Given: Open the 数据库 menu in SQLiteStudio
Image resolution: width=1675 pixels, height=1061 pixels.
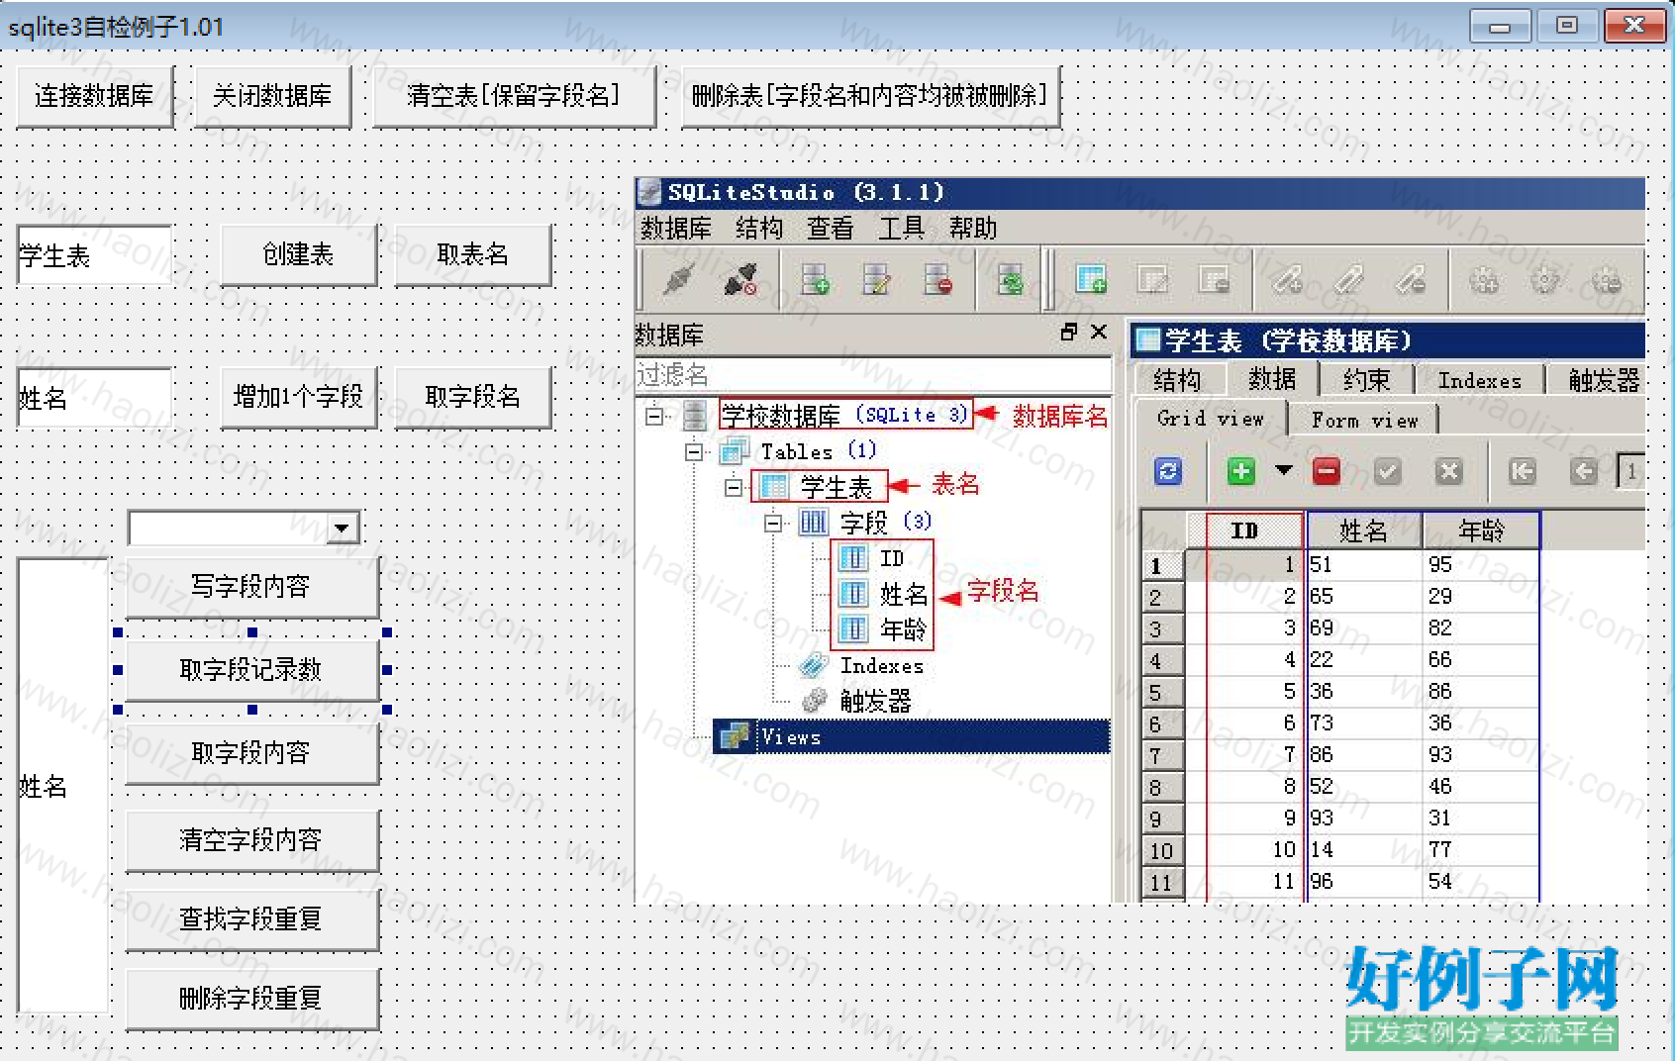Looking at the screenshot, I should [x=676, y=229].
